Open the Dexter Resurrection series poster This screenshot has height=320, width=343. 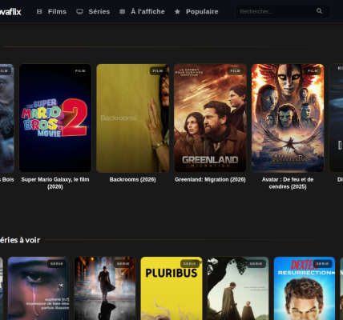point(305,288)
